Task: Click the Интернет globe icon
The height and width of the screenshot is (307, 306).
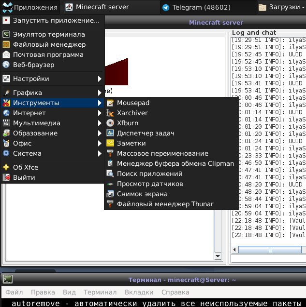Action: click(x=6, y=113)
